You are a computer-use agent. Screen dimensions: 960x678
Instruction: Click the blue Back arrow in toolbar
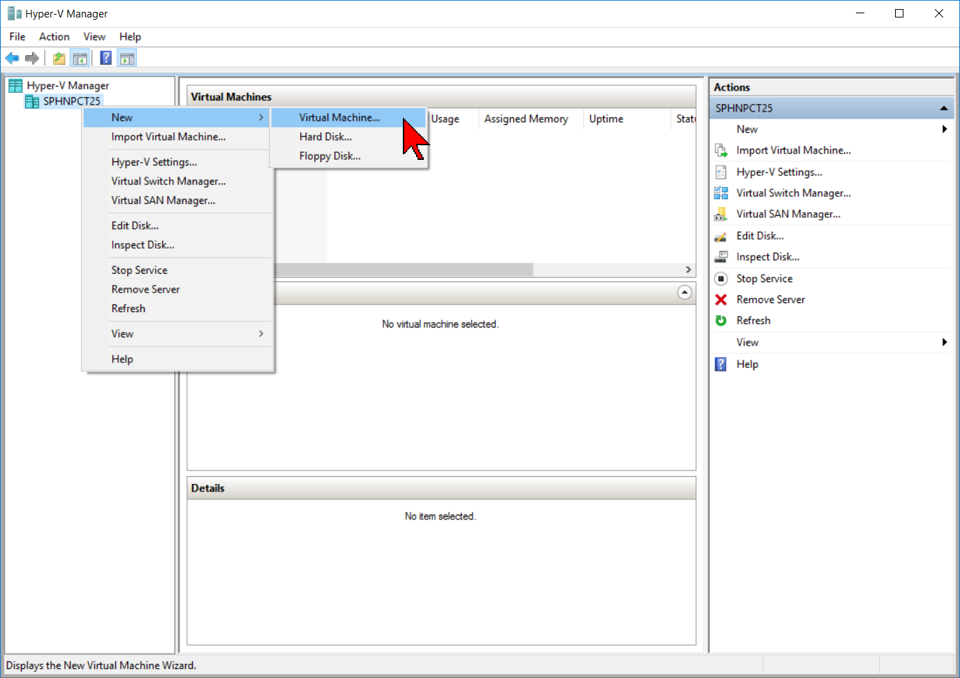point(12,58)
